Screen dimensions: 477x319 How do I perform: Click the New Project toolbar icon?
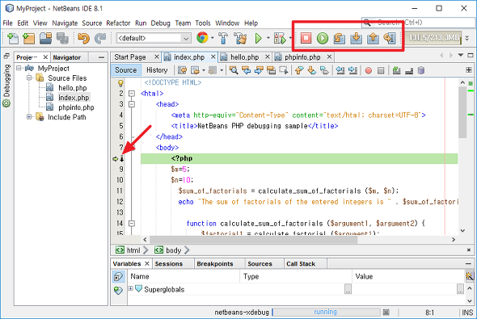click(28, 38)
